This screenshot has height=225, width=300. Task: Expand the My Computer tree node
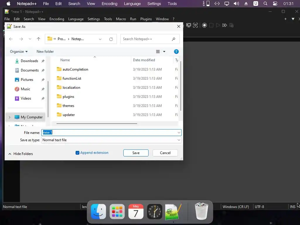[x=10, y=117]
